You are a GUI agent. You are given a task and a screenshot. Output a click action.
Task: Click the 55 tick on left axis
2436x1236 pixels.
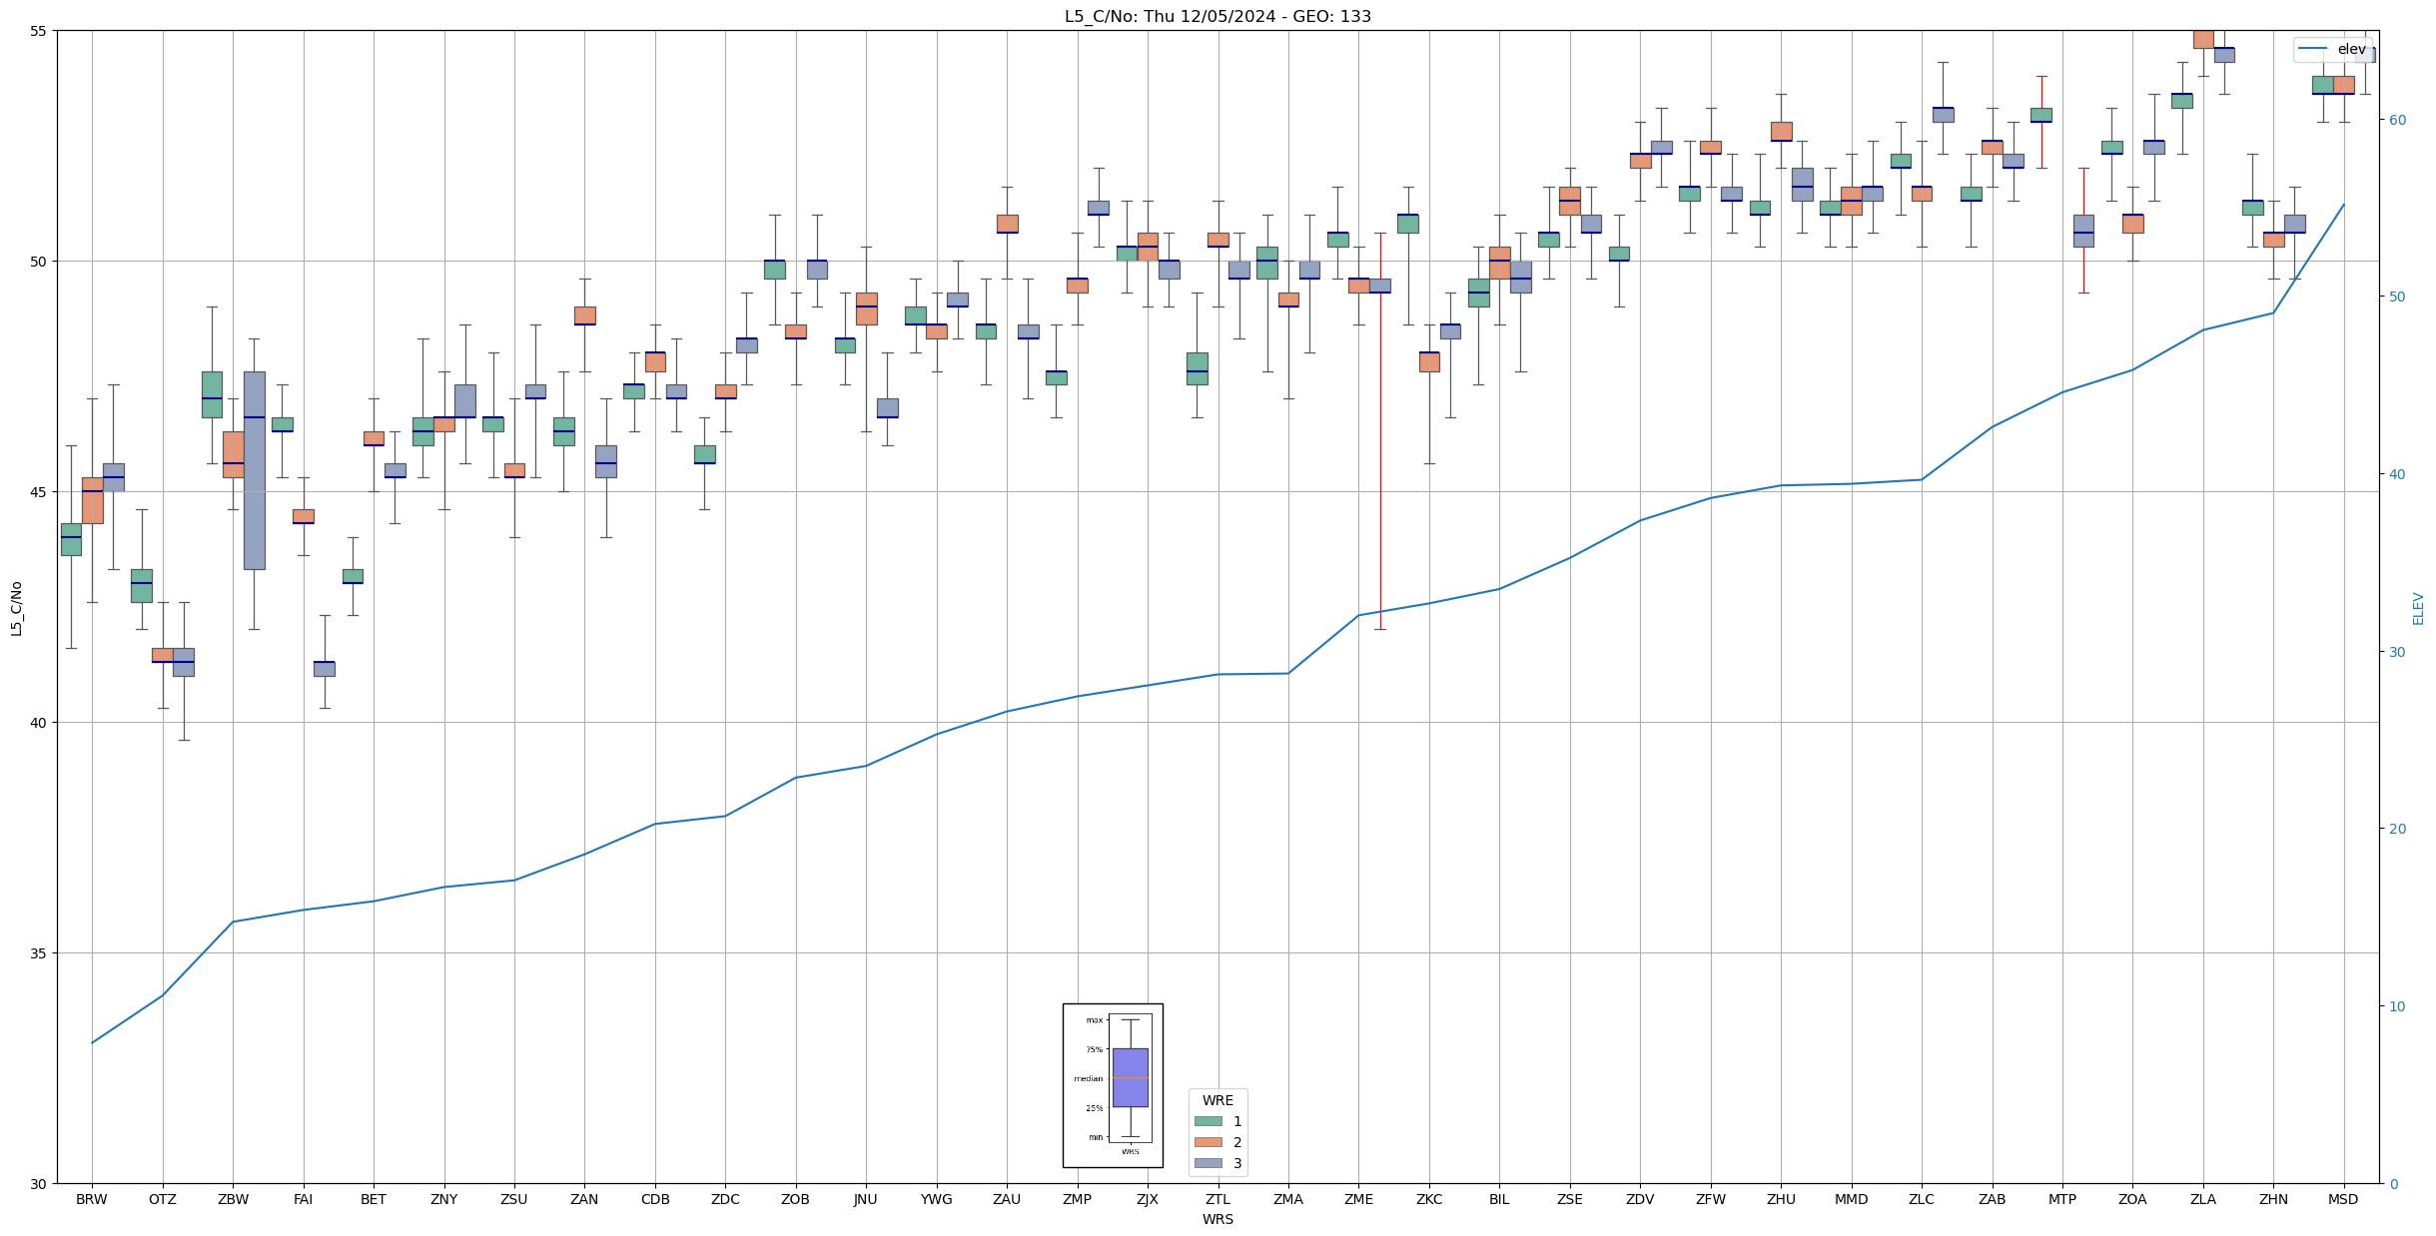point(39,31)
